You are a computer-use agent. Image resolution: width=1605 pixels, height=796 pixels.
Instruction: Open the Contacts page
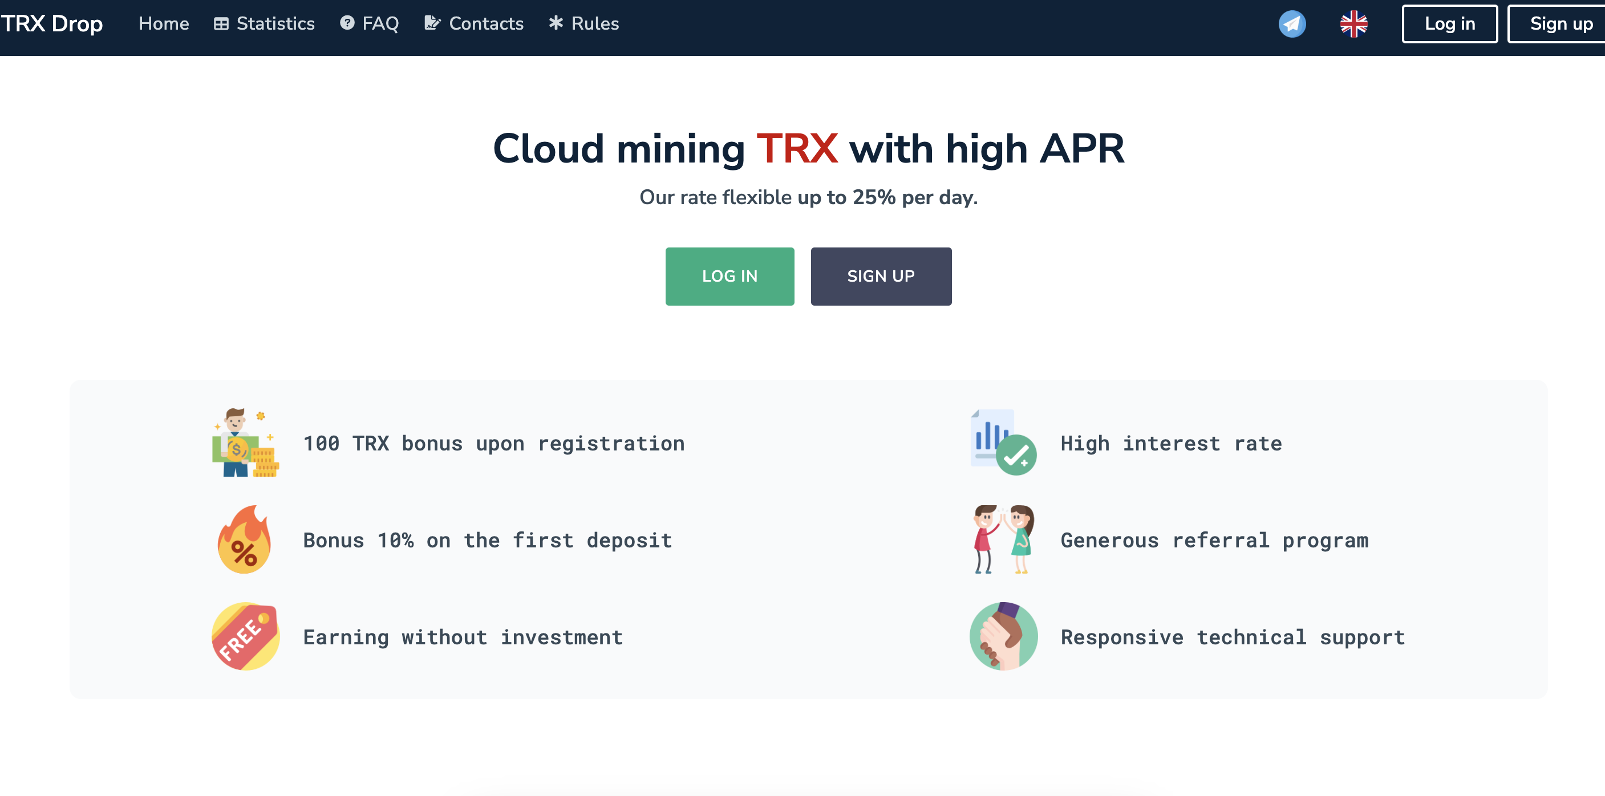(x=486, y=24)
